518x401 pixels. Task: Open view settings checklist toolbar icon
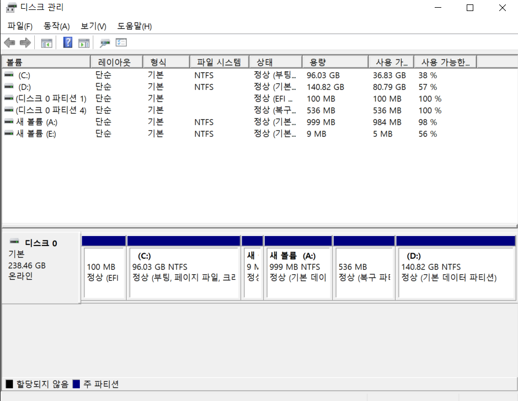[121, 42]
